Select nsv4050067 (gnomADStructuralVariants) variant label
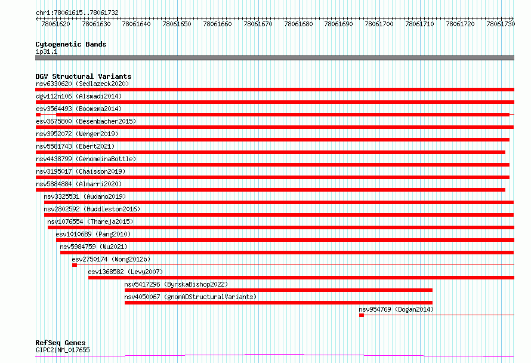 (x=190, y=297)
